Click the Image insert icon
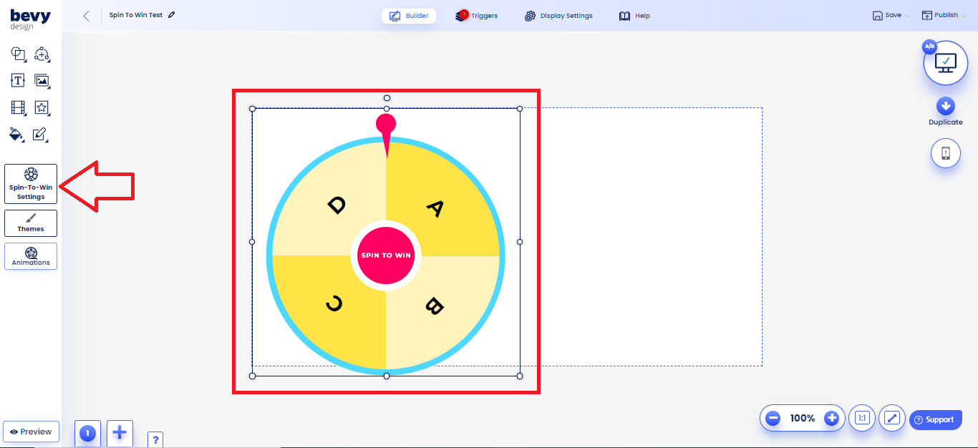Viewport: 978px width, 448px height. pos(42,81)
